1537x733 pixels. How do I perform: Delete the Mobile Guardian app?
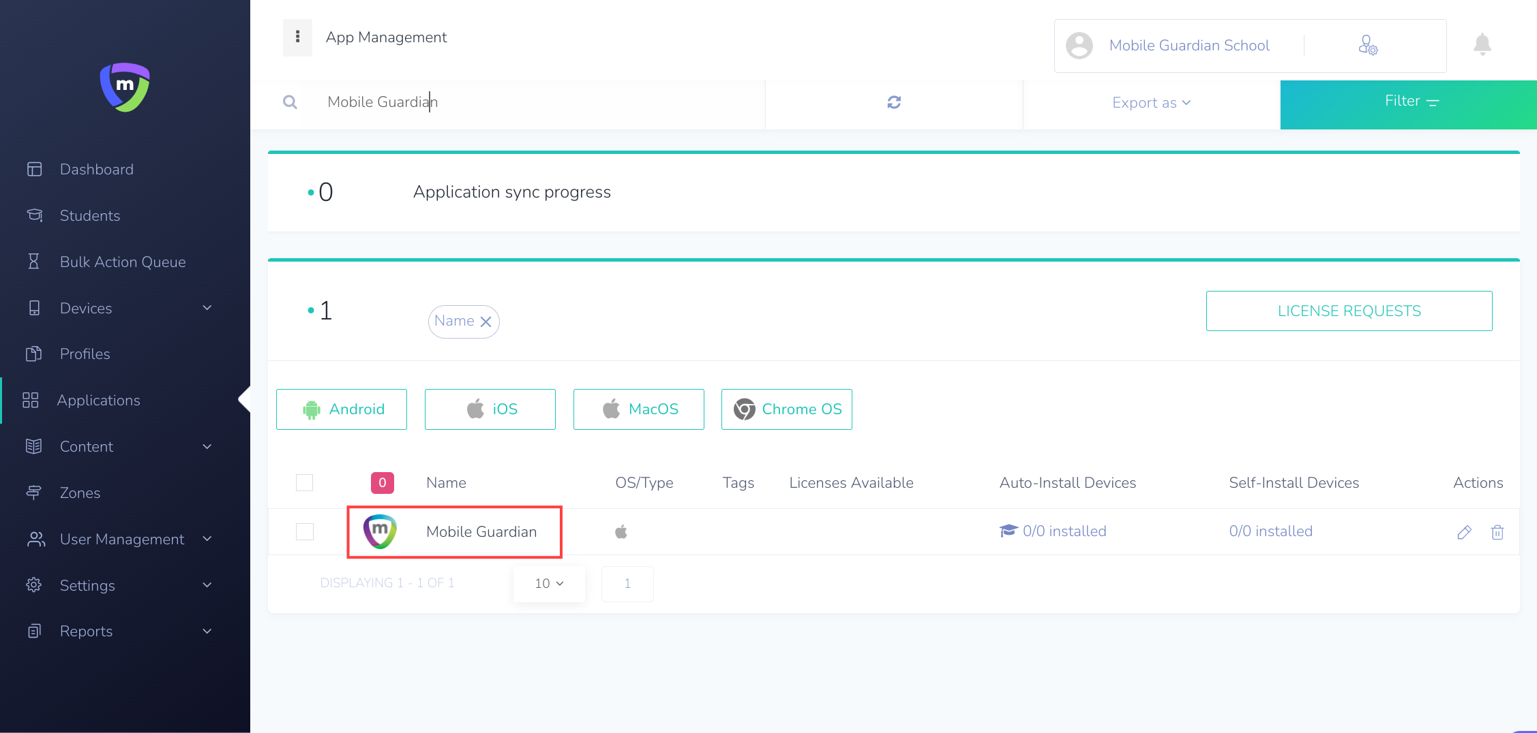coord(1497,532)
